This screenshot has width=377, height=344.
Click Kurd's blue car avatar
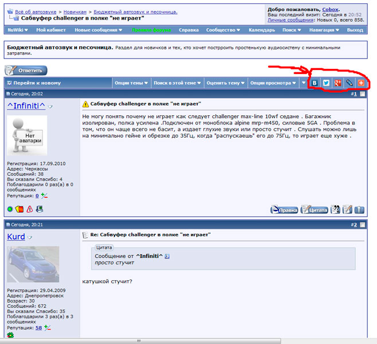tap(33, 264)
